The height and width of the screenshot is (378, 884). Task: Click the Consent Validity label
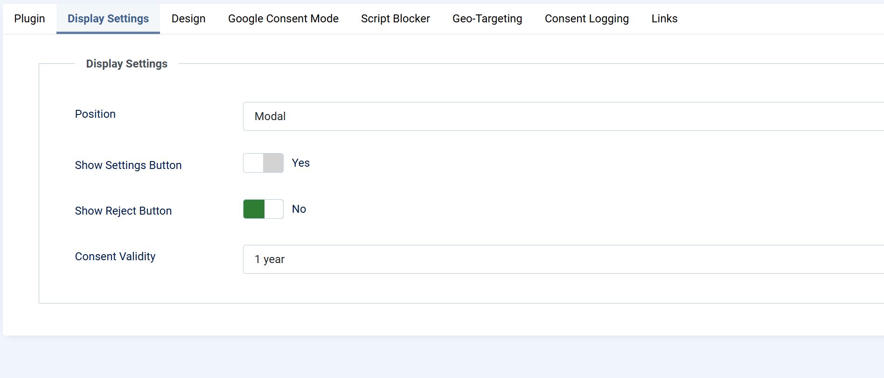click(115, 256)
